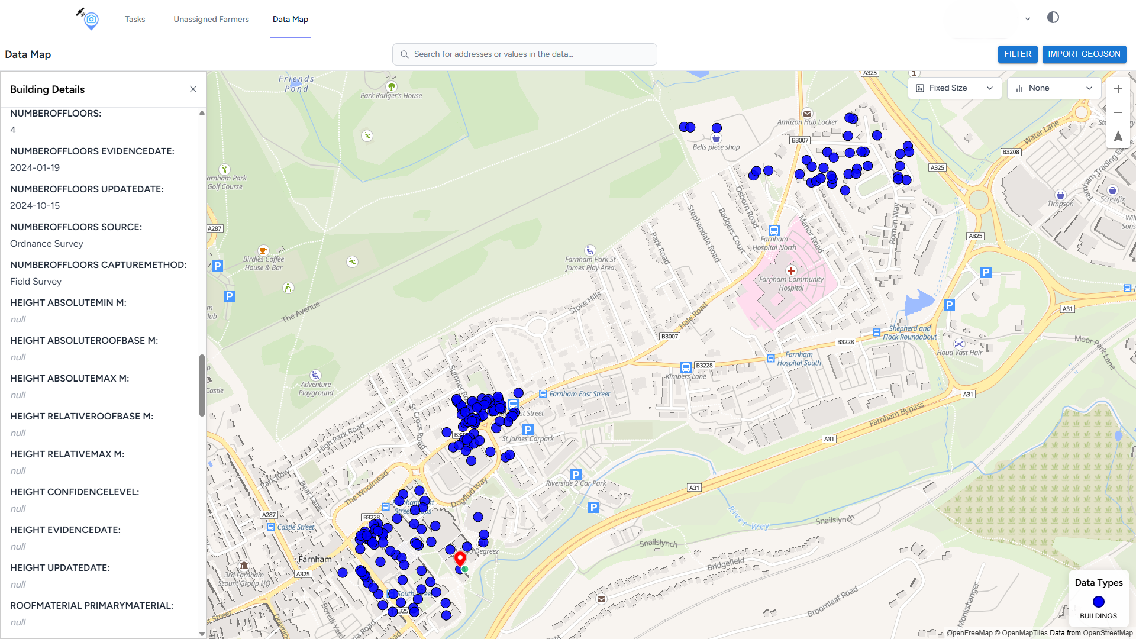The width and height of the screenshot is (1136, 639).
Task: Switch to the Tasks tab
Action: click(x=135, y=19)
